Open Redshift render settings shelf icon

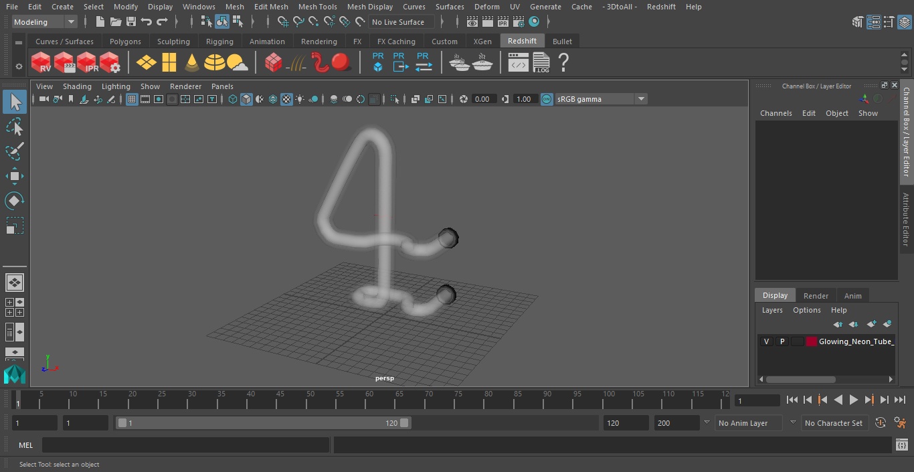coord(110,63)
